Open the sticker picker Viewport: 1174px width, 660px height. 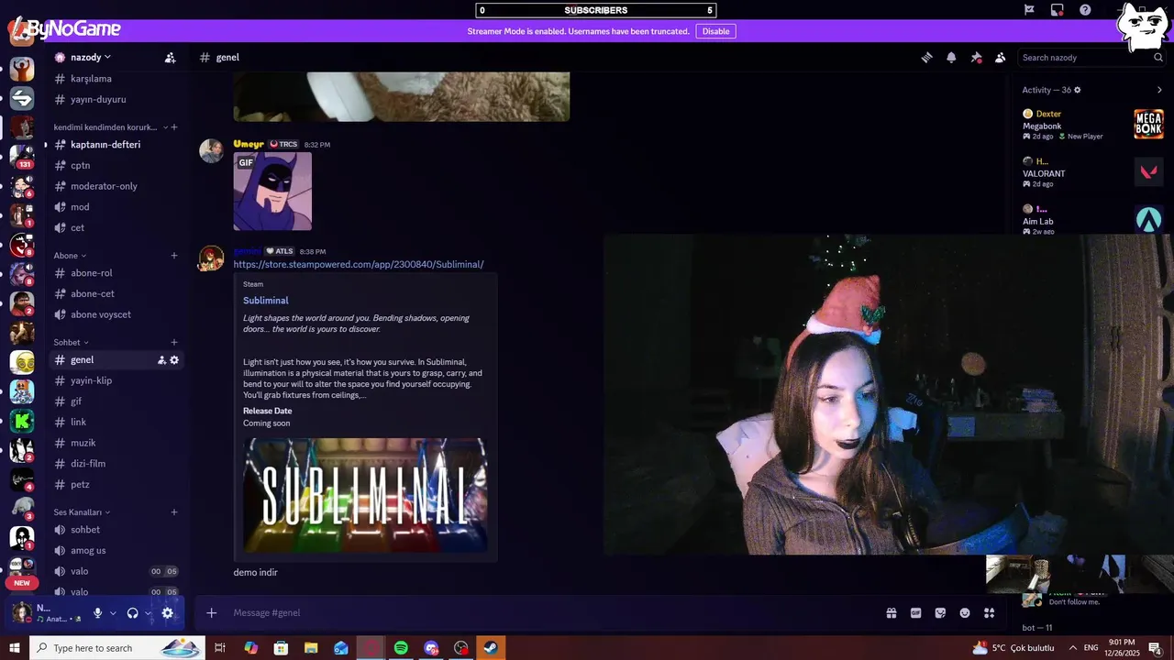[940, 613]
